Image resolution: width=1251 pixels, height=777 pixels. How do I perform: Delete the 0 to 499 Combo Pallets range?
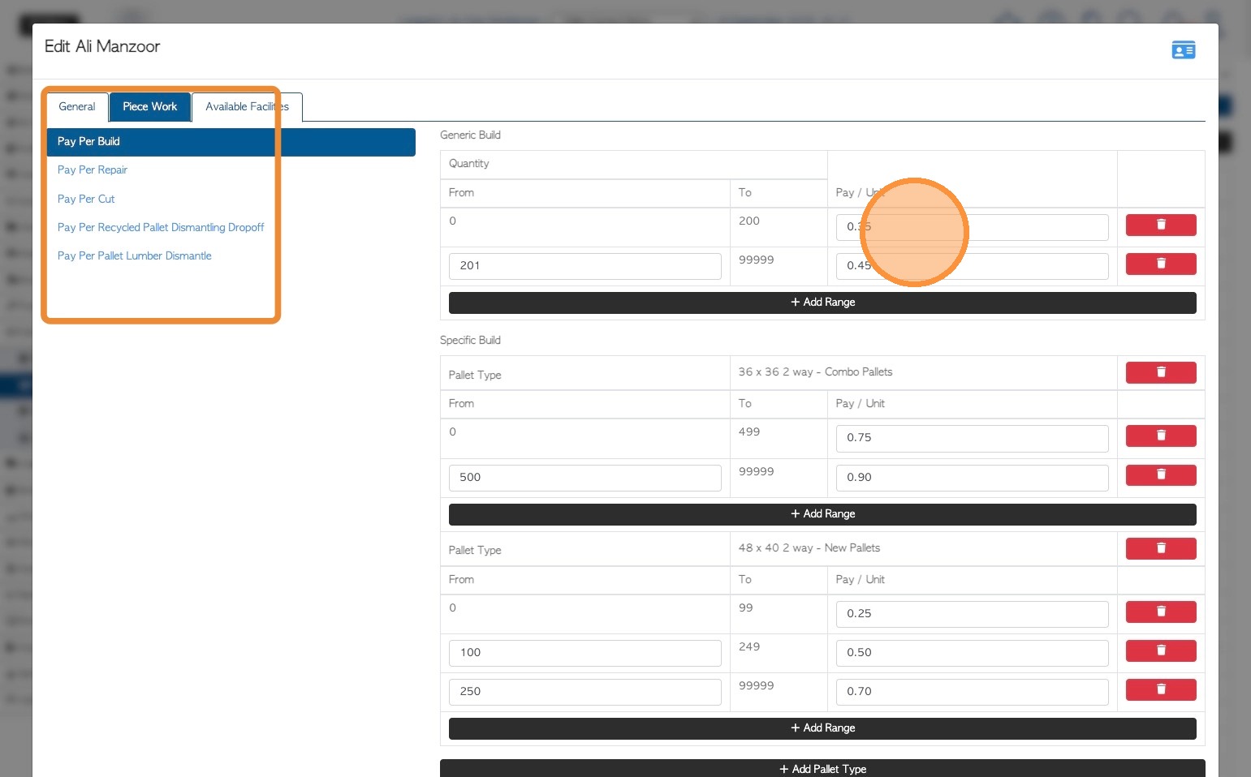1161,436
